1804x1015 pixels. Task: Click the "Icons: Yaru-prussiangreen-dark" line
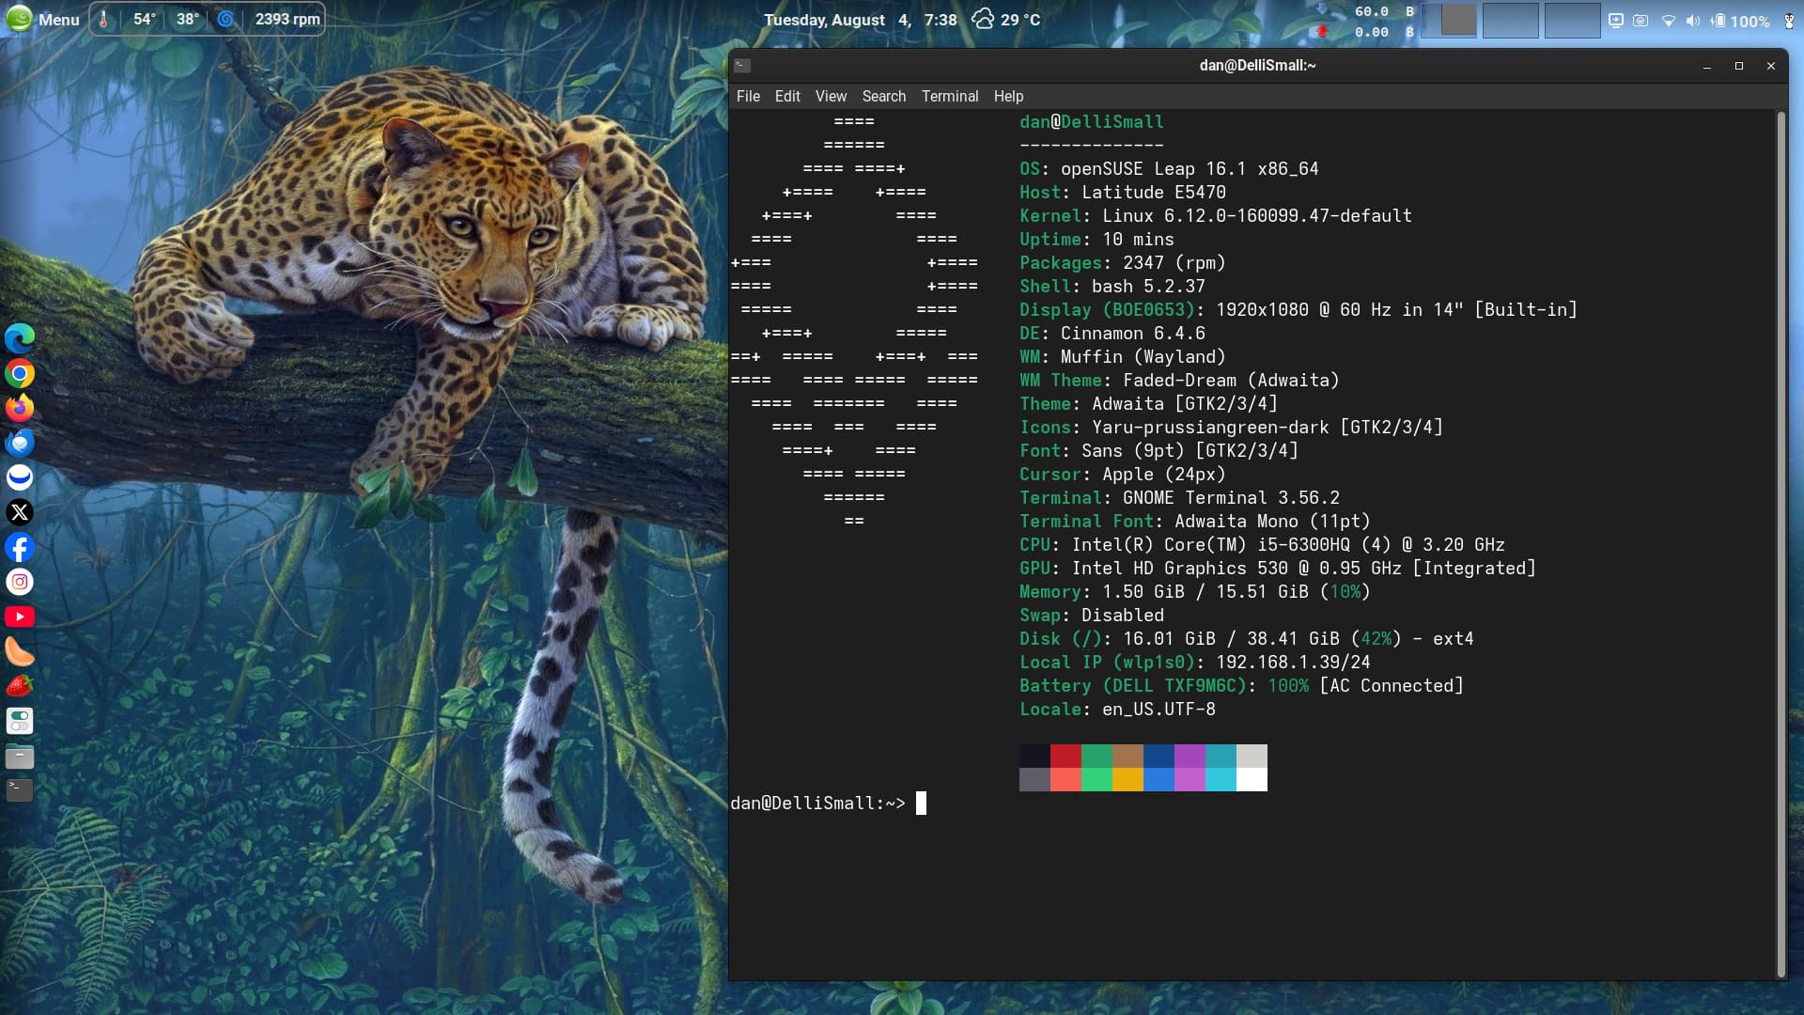tap(1231, 428)
